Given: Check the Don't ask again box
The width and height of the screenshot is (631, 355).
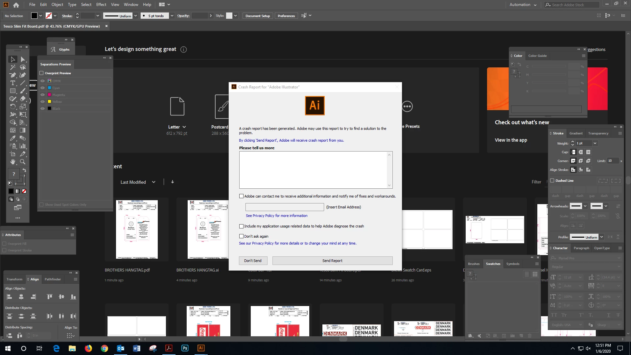Looking at the screenshot, I should [x=242, y=236].
